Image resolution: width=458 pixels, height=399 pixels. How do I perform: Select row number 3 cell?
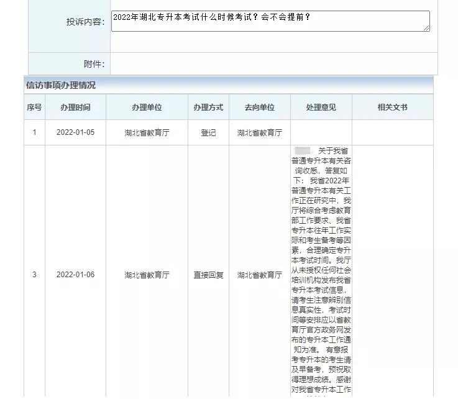pyautogui.click(x=34, y=275)
